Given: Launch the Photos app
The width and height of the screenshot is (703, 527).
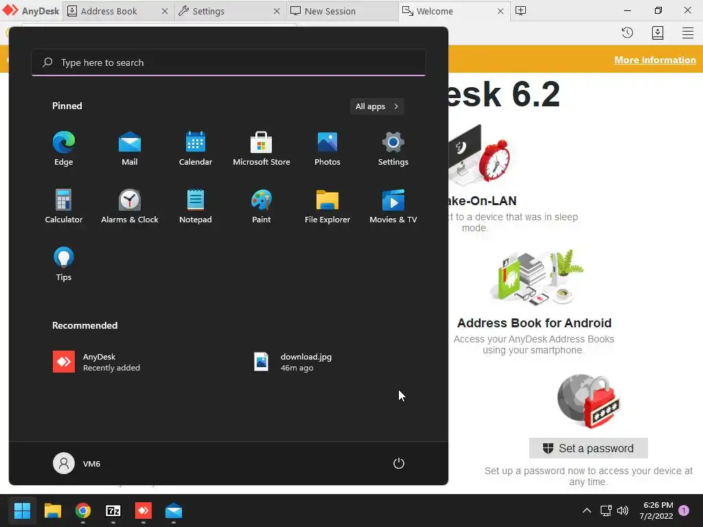Looking at the screenshot, I should pos(327,149).
